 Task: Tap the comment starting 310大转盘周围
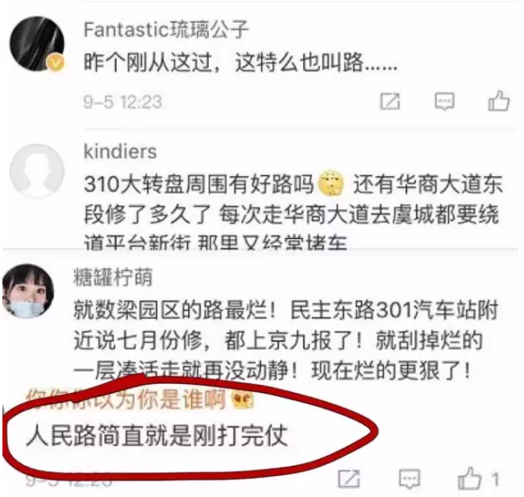click(293, 213)
